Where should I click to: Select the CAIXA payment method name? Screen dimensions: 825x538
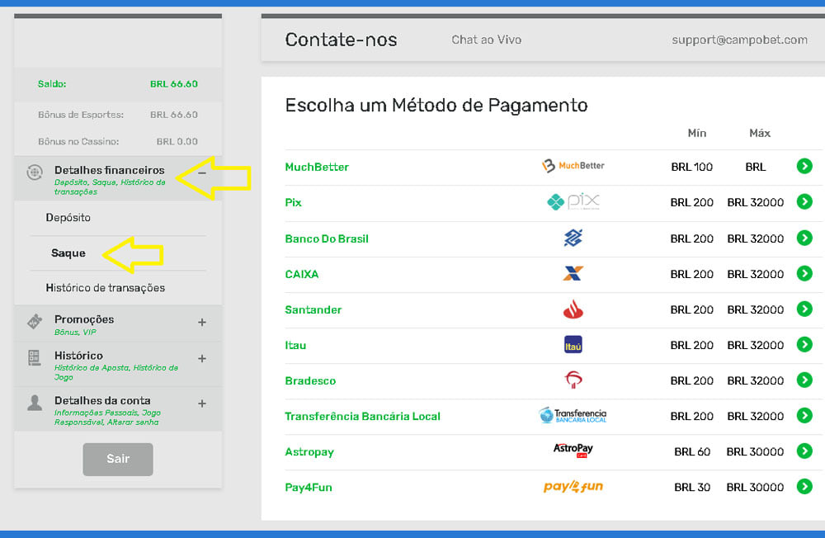[301, 274]
